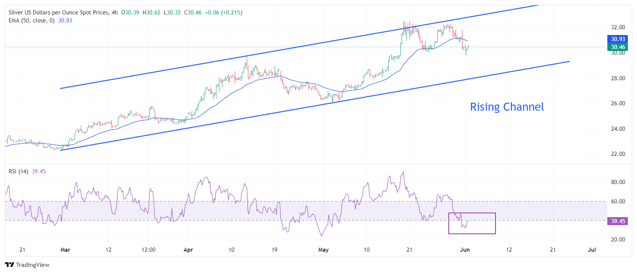The height and width of the screenshot is (273, 637).
Task: Select the EMA (50, close, 0) indicator label
Action: coord(32,21)
